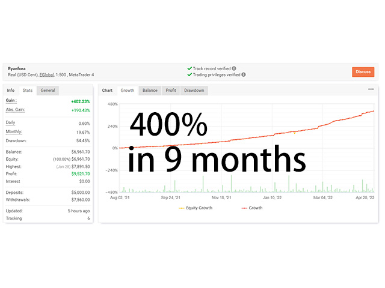Click info icon beside Track record verified
385x288 pixels.
[x=234, y=68]
